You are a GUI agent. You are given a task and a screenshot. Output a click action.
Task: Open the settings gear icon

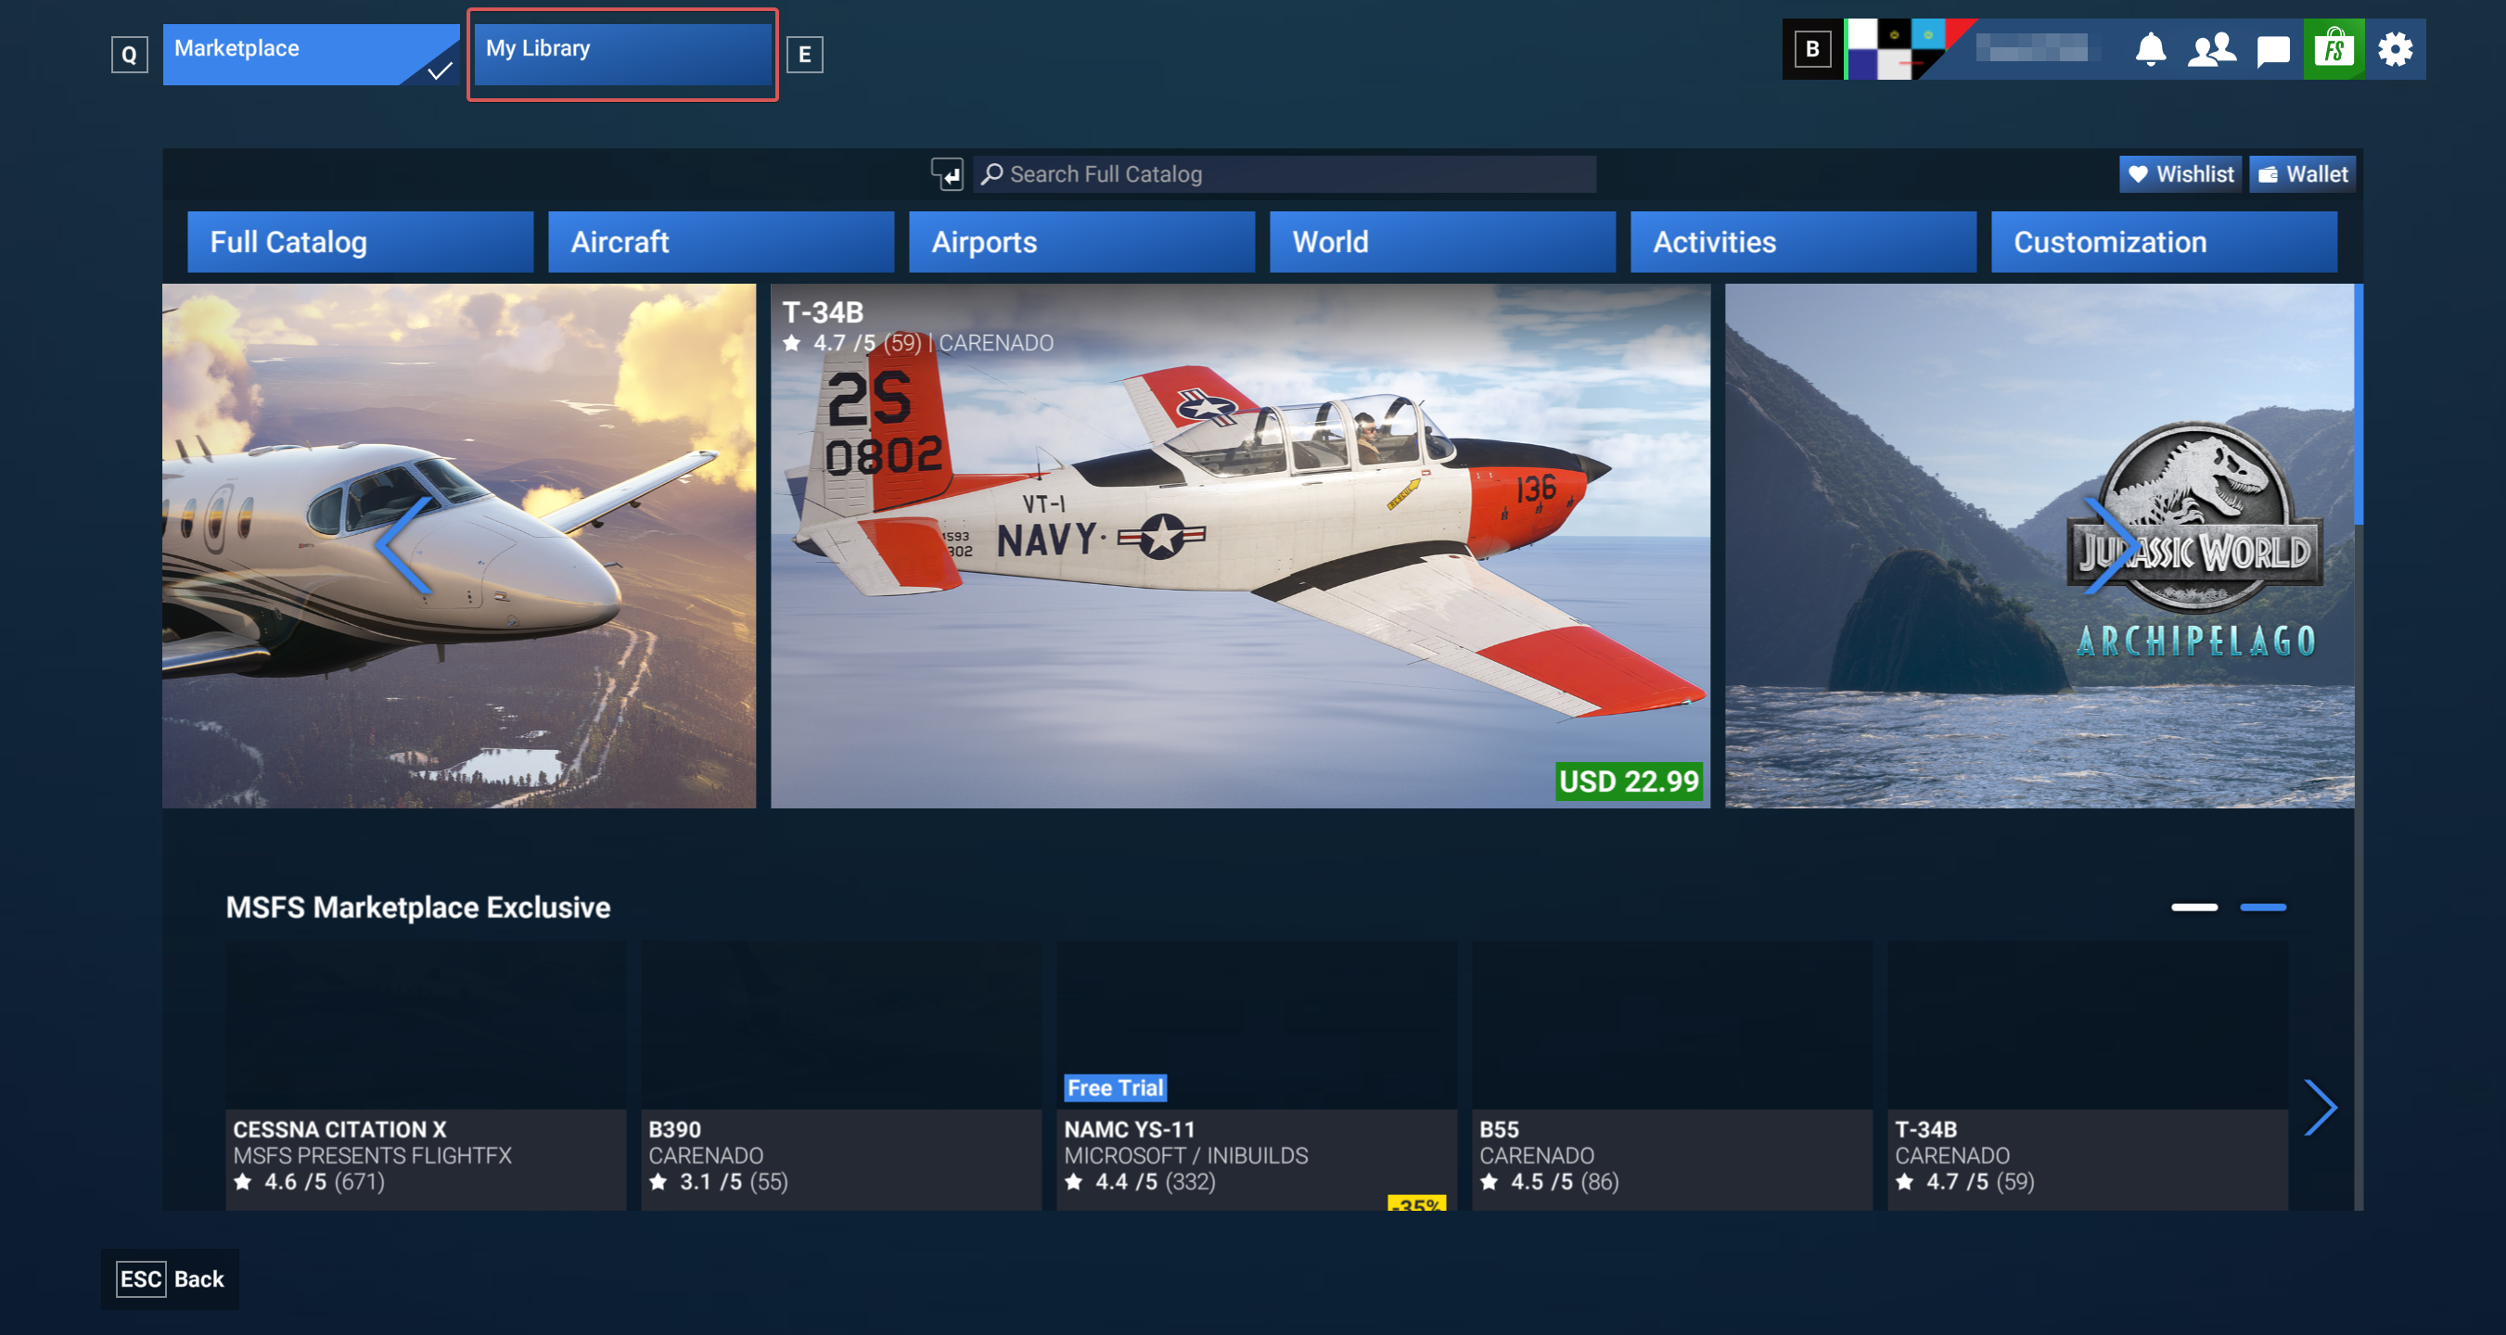[2394, 48]
